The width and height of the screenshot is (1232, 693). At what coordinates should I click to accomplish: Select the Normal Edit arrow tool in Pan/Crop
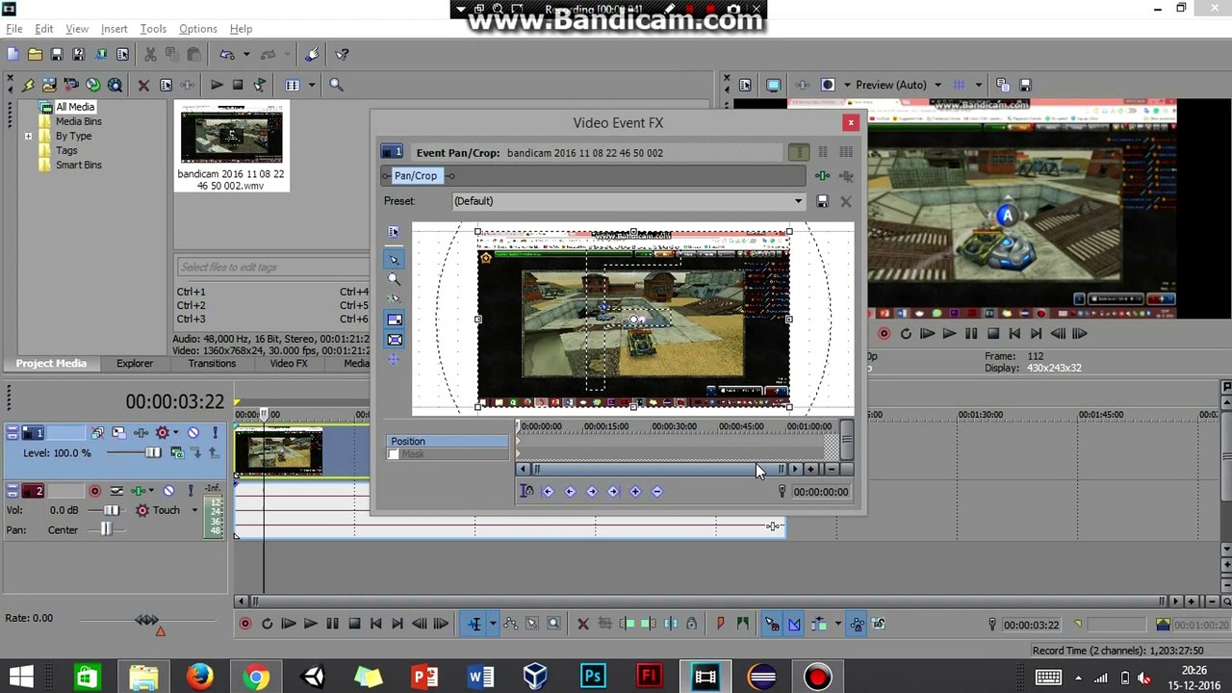394,259
